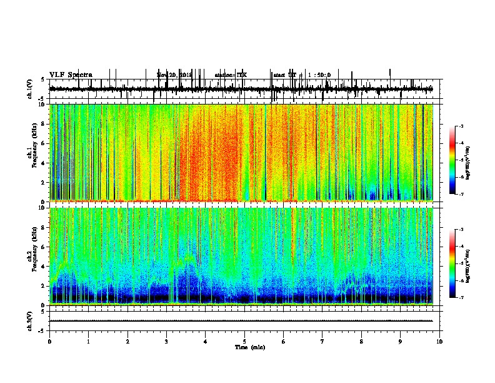This screenshot has width=495, height=383.
Task: Click the 'ch.3(V)' axis label
Action: (30, 321)
